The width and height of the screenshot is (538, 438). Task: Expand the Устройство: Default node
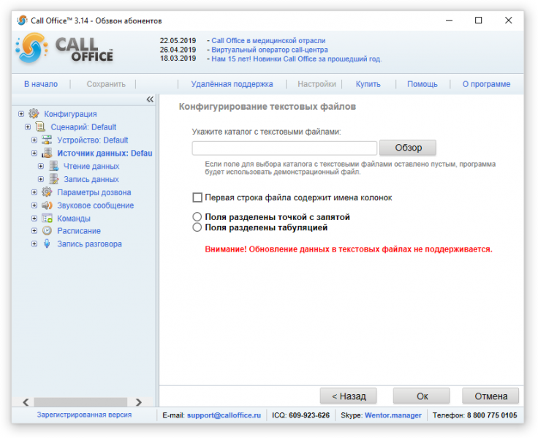(34, 140)
